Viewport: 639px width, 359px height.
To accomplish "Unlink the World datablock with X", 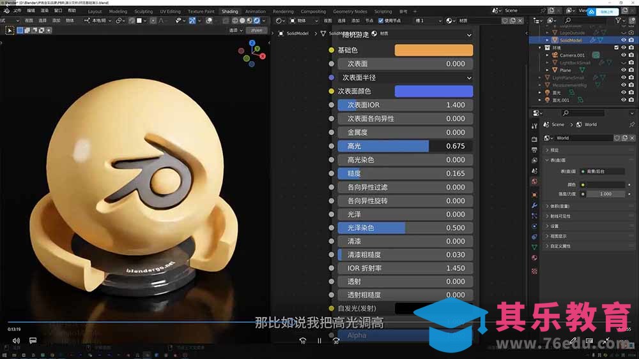I will [x=632, y=138].
